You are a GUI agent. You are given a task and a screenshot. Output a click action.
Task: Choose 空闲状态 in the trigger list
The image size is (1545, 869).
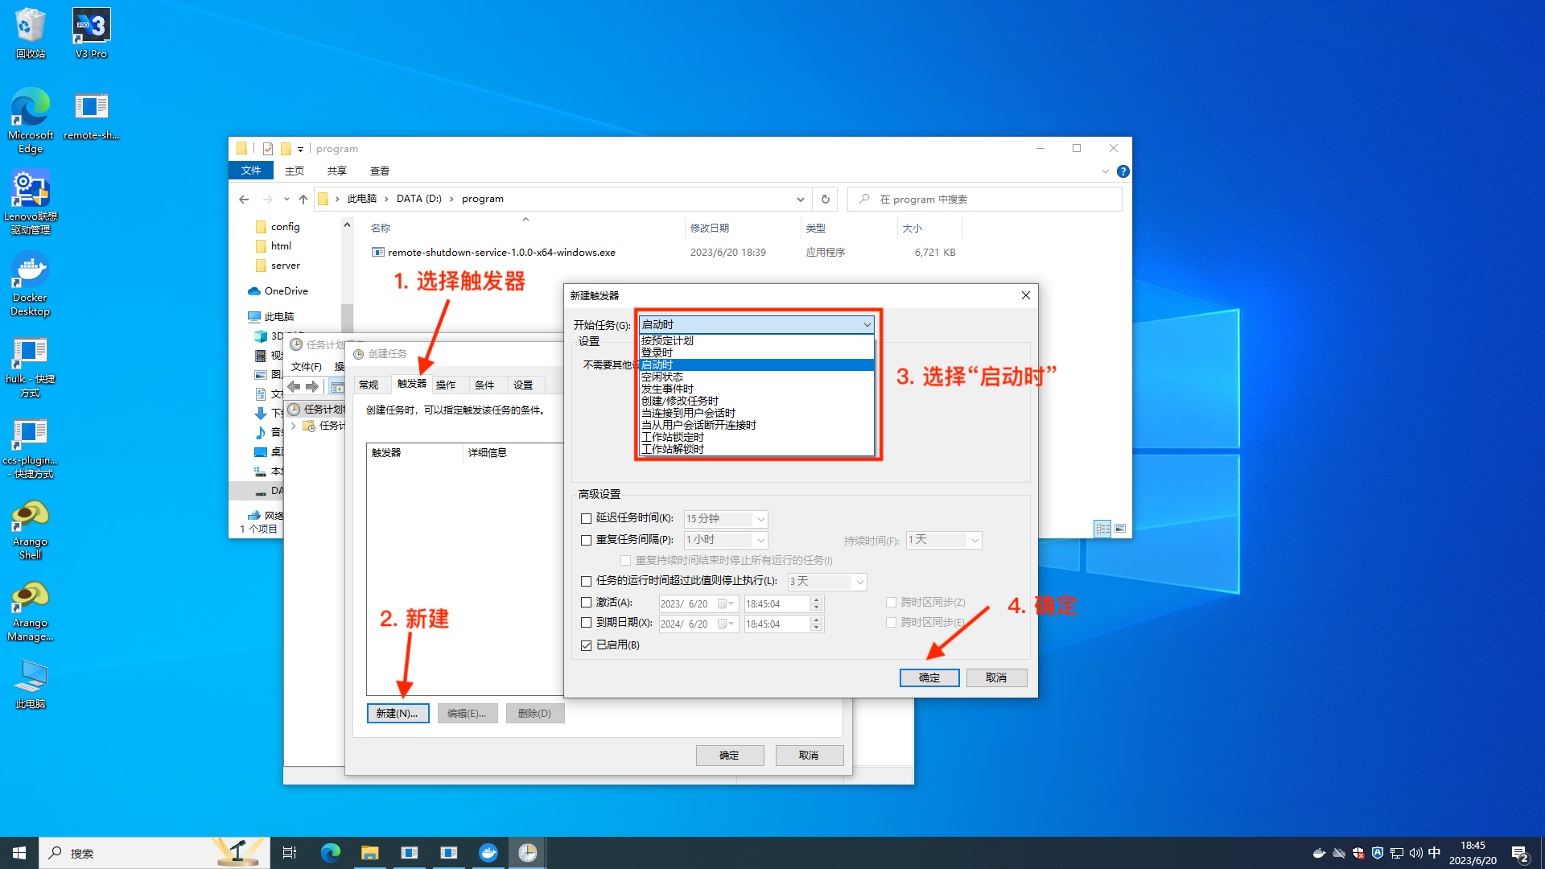pos(756,377)
